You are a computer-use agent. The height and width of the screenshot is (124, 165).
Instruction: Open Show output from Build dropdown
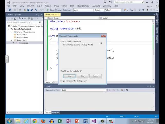pyautogui.click(x=84, y=90)
